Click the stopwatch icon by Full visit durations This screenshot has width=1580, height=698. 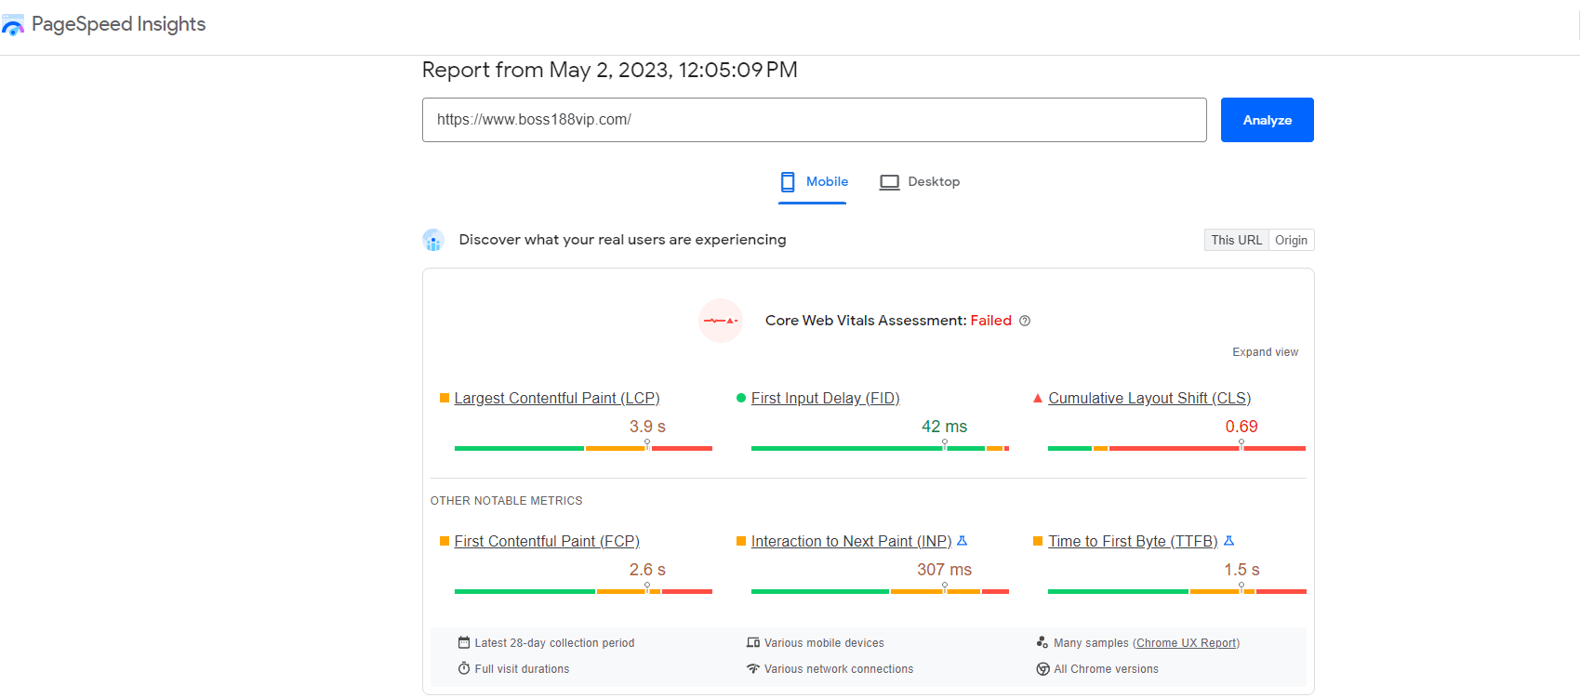[x=464, y=669]
